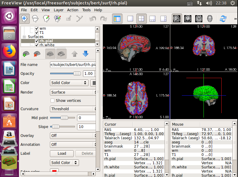Set main view to 3D head
This screenshot has width=238, height=177.
click(x=210, y=19)
